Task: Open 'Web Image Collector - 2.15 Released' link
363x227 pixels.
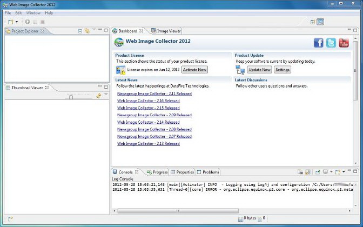Action: tap(149, 108)
